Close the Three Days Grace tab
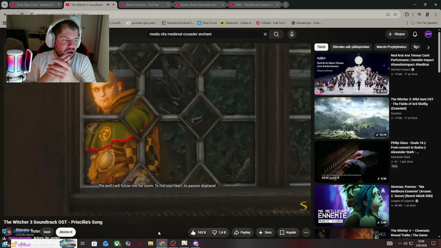 tap(59, 5)
